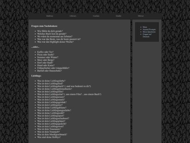
Task: Click 'Was ist dein Traumjob?'
Action: click(49, 132)
